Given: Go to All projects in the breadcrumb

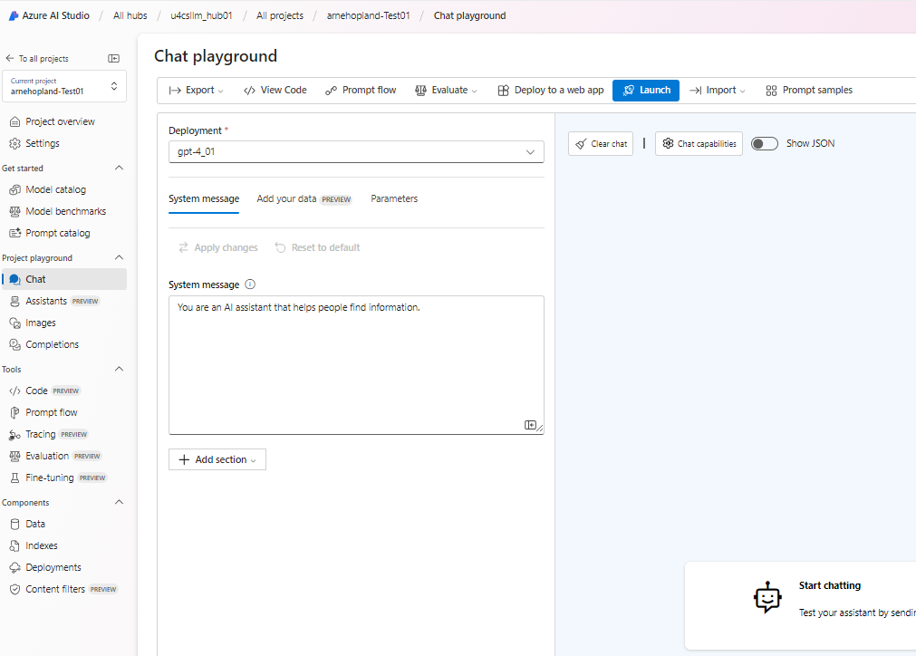Looking at the screenshot, I should point(280,15).
